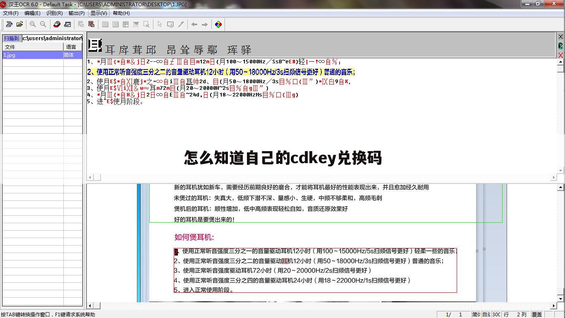Go to next page with right arrow
This screenshot has width=565, height=318.
tap(205, 24)
